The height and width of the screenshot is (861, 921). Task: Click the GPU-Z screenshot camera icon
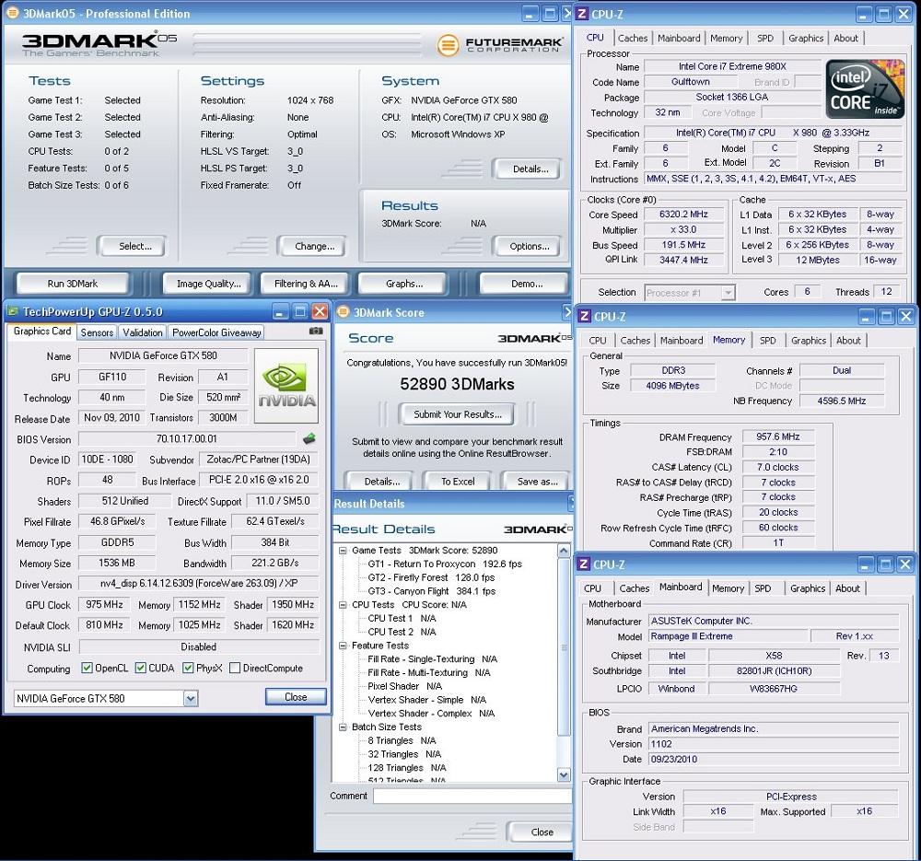pyautogui.click(x=316, y=332)
